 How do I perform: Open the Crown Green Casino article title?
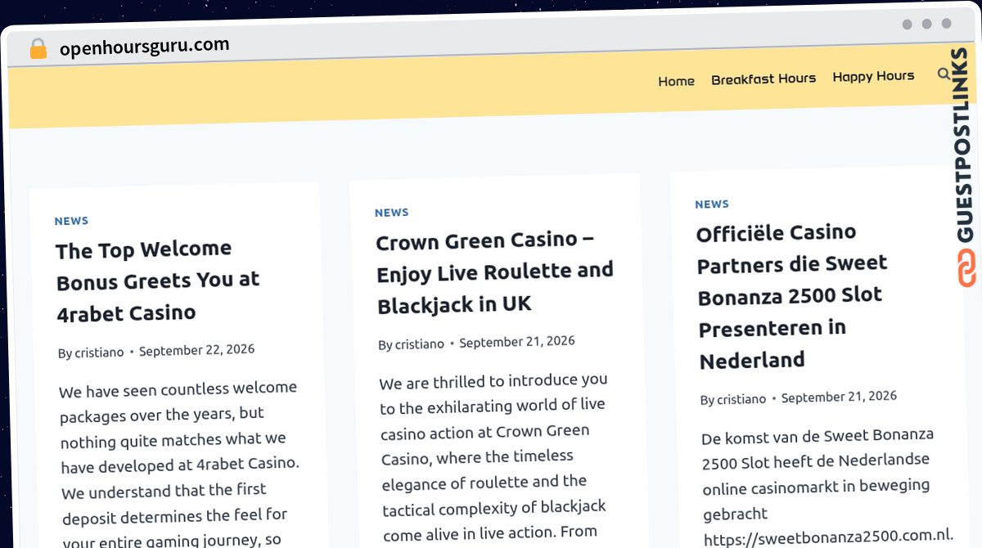(x=494, y=272)
